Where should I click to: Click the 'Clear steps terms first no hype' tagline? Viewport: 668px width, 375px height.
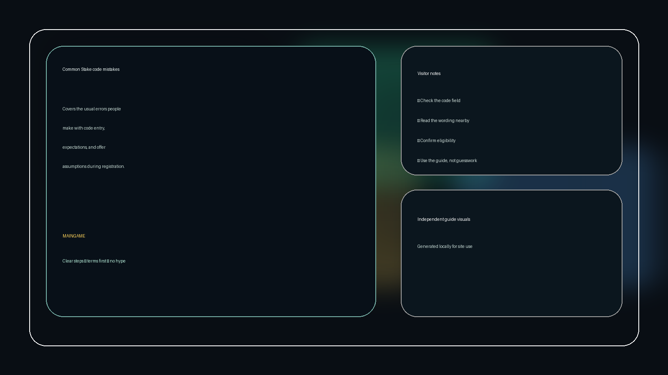coord(94,261)
